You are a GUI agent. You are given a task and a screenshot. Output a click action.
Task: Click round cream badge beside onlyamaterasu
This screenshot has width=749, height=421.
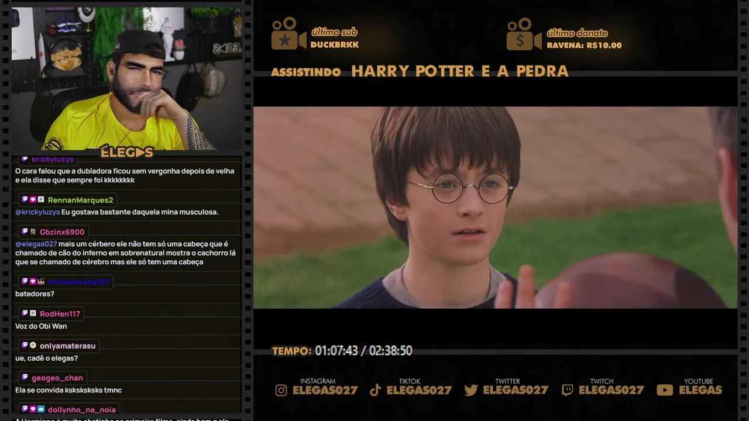(x=33, y=346)
